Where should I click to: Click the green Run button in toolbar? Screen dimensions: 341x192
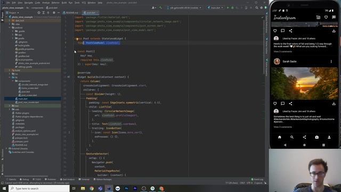tap(228, 7)
